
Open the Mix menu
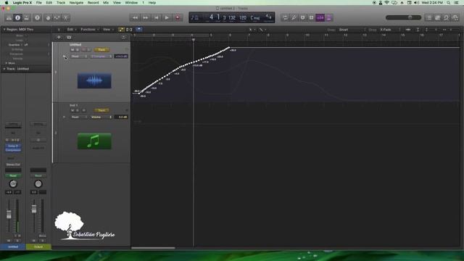coord(106,3)
